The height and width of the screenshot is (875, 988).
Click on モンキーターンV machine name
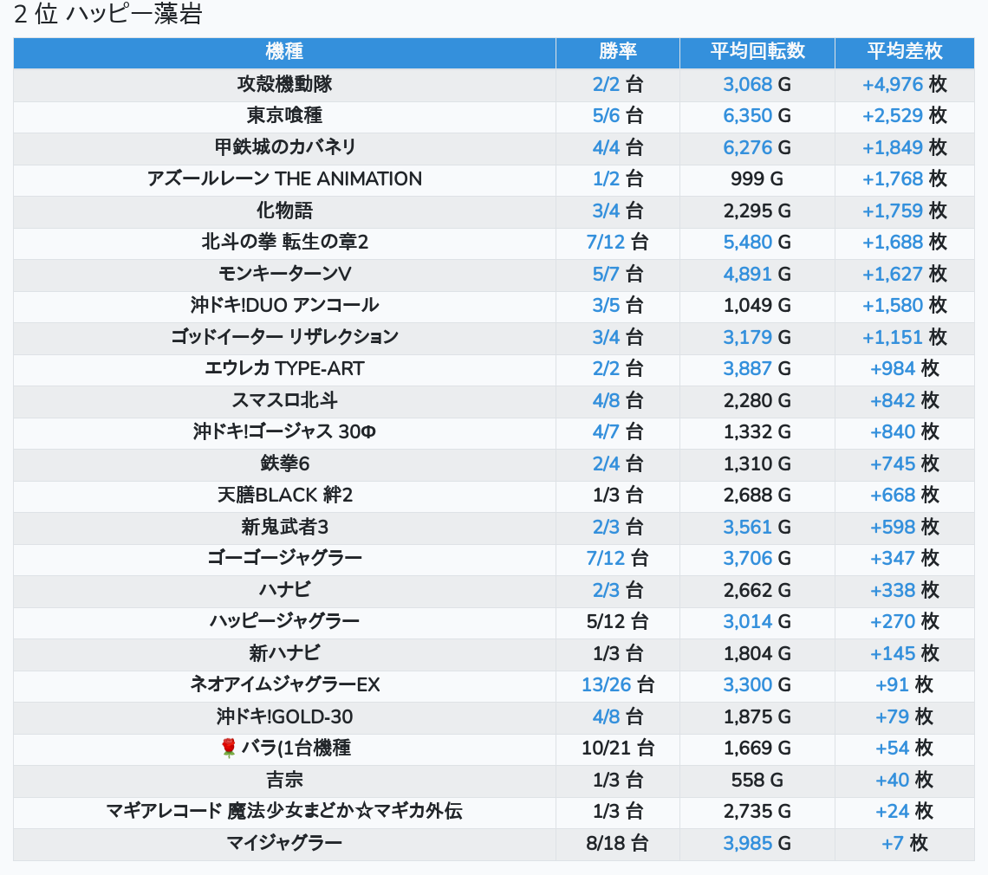point(284,274)
